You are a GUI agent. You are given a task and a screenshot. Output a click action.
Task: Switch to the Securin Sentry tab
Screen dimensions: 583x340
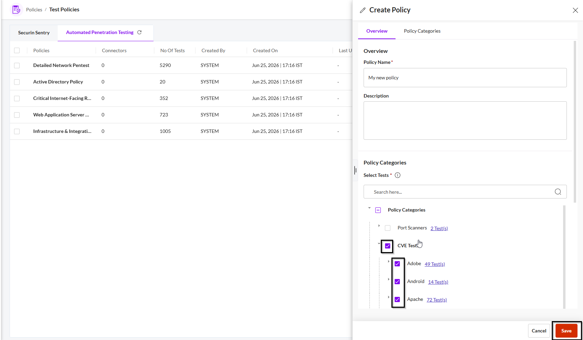click(x=34, y=33)
